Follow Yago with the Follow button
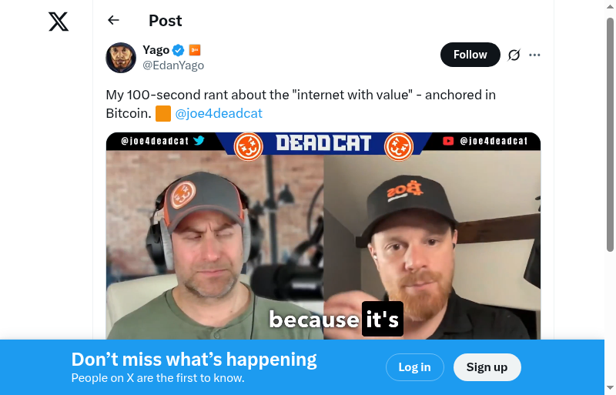The height and width of the screenshot is (395, 616). (x=470, y=55)
